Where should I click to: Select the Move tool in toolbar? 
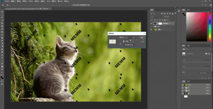pyautogui.click(x=2, y=12)
